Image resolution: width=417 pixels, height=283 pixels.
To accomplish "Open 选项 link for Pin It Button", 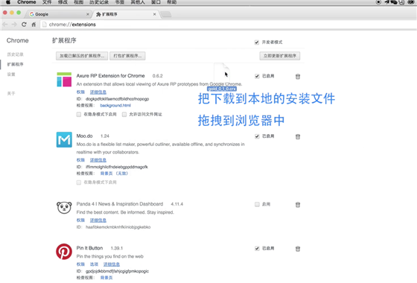I will click(x=94, y=264).
